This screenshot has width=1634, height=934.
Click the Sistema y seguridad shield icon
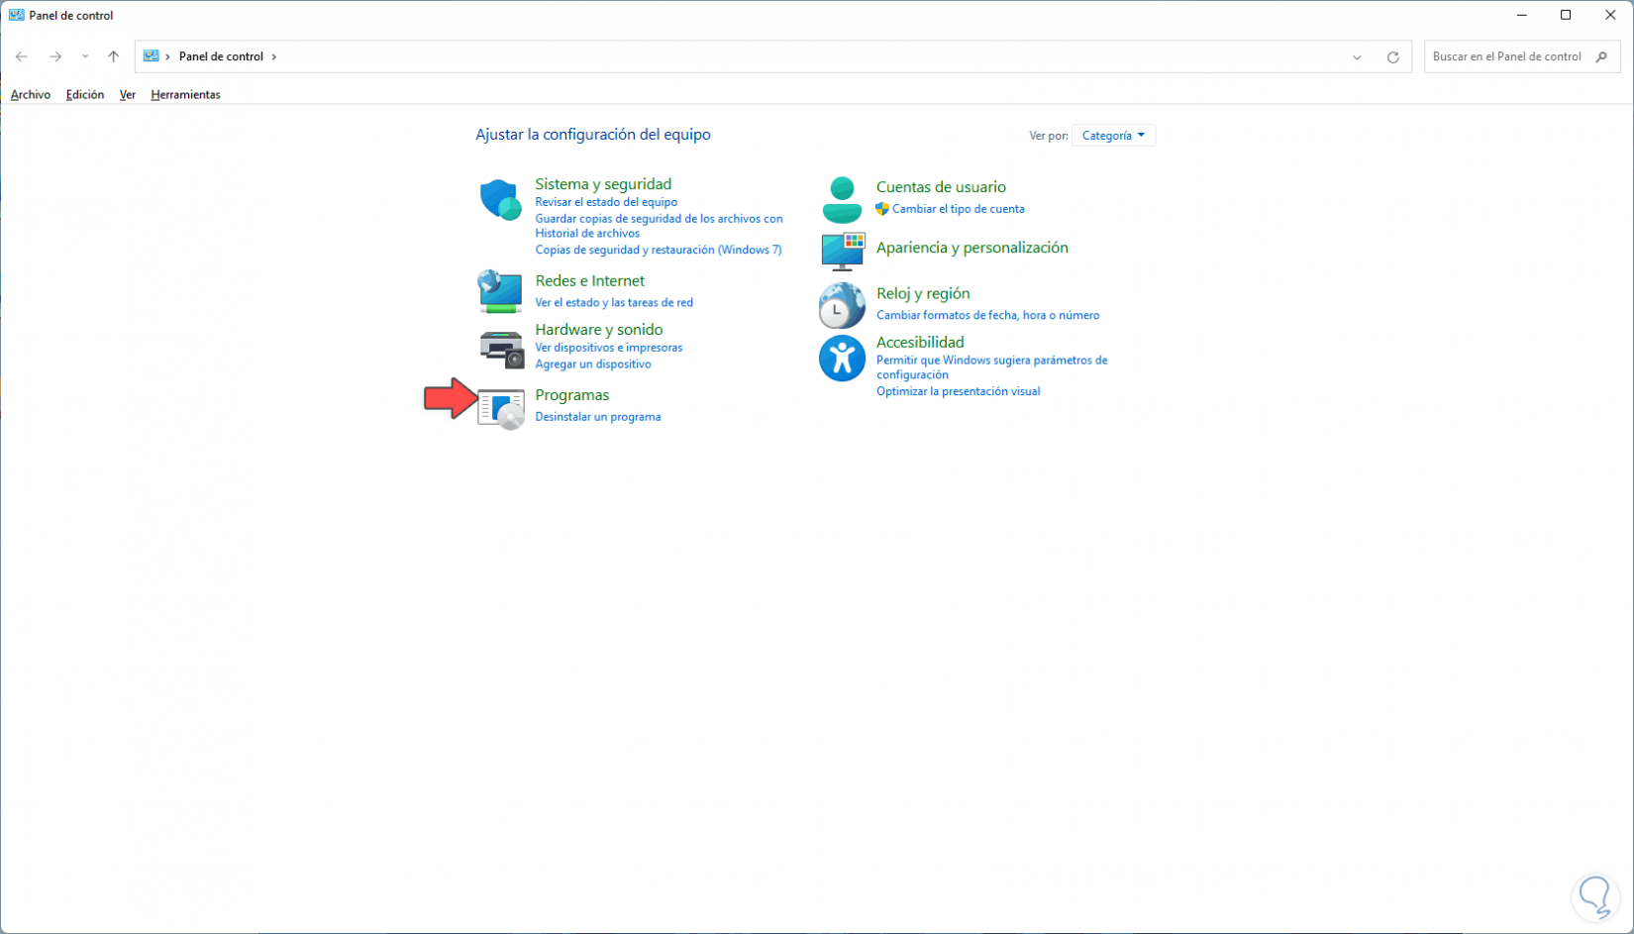tap(500, 199)
